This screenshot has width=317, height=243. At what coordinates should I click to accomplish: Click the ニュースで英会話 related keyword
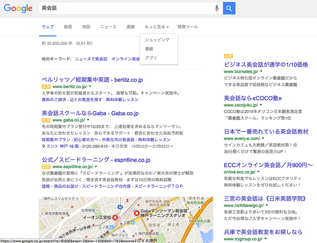pyautogui.click(x=90, y=59)
